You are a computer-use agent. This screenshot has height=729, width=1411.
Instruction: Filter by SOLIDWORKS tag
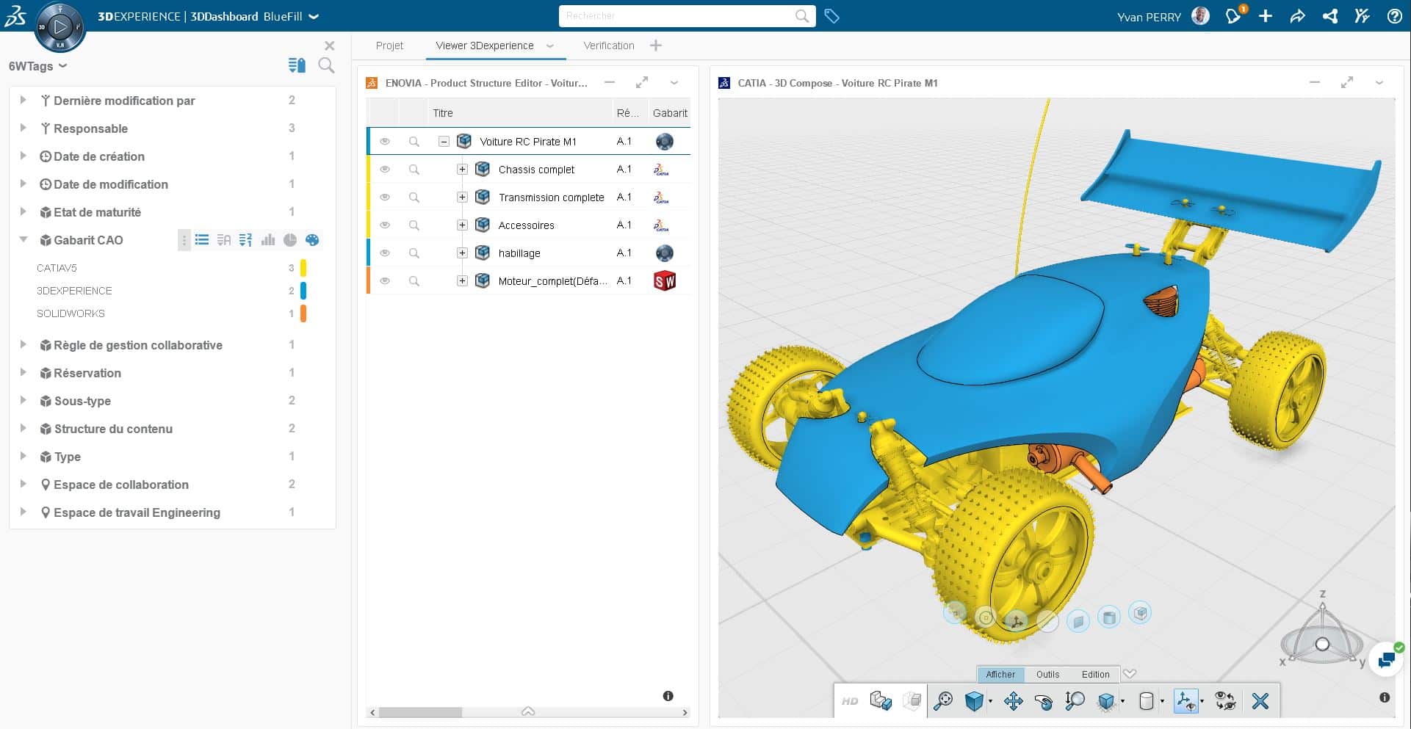click(71, 313)
